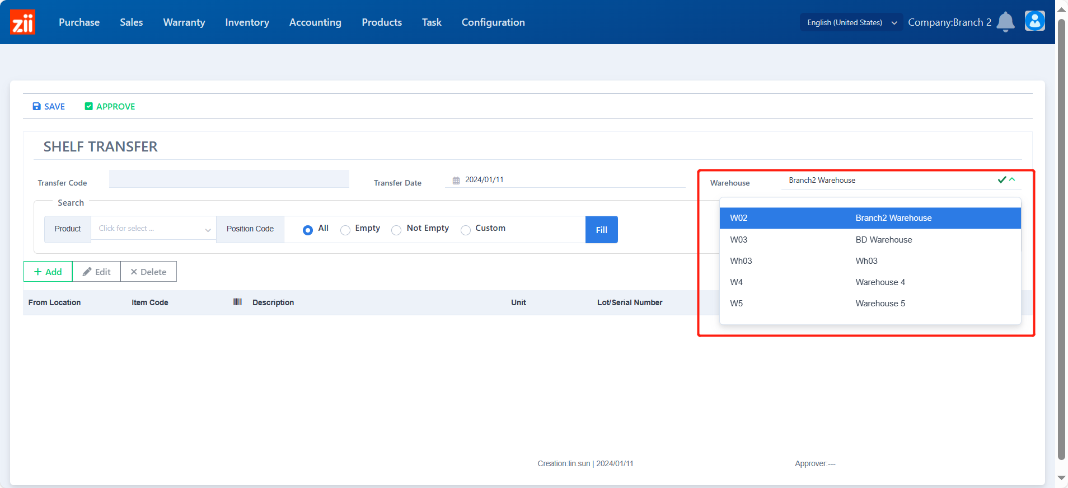
Task: Click the APPROVE button
Action: click(110, 106)
